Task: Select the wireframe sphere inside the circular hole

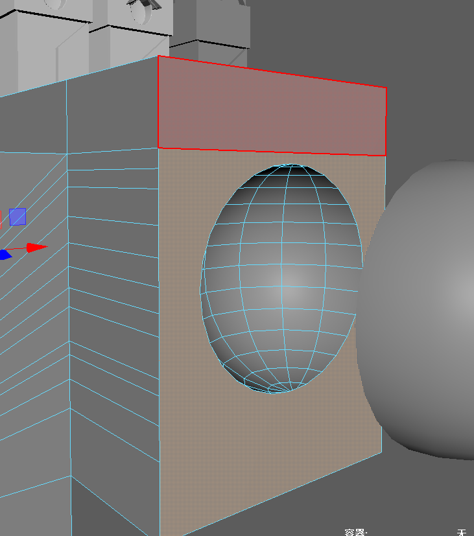Action: point(282,279)
